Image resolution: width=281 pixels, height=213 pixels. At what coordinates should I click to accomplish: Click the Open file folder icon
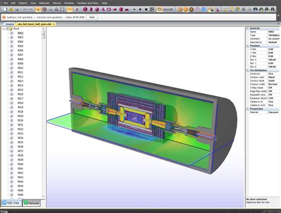tap(11, 9)
